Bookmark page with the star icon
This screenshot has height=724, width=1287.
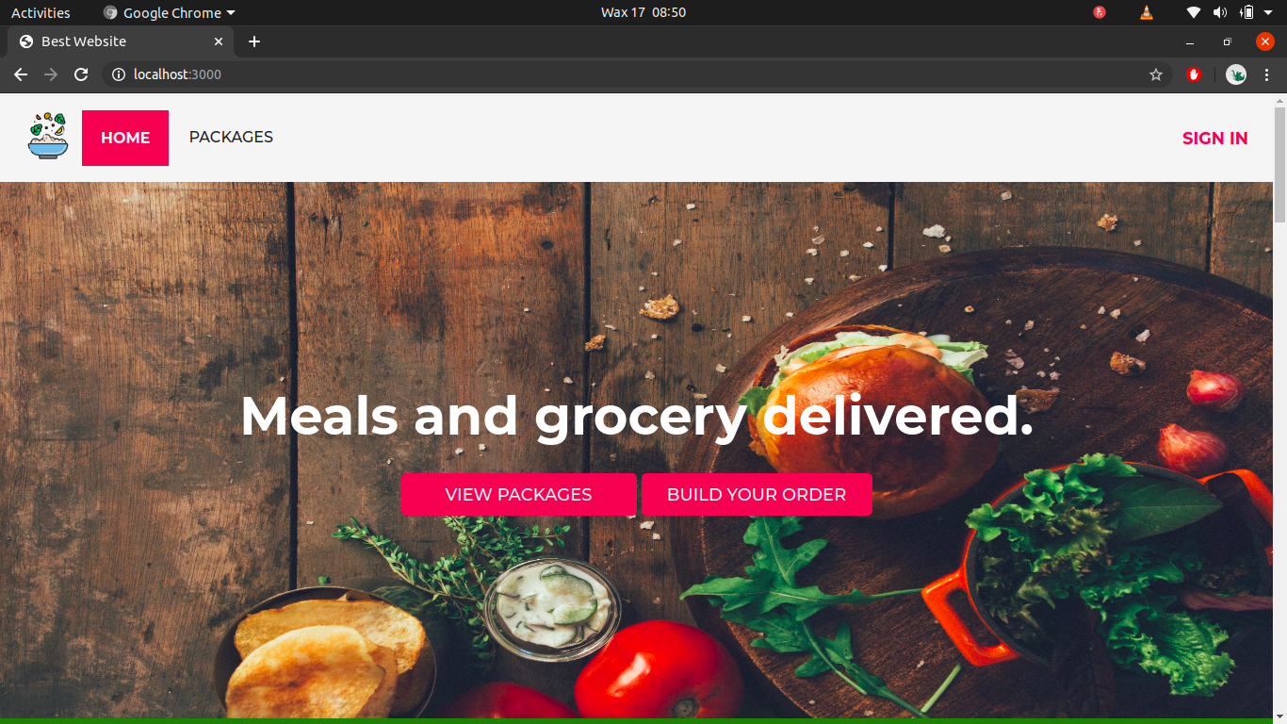tap(1156, 74)
